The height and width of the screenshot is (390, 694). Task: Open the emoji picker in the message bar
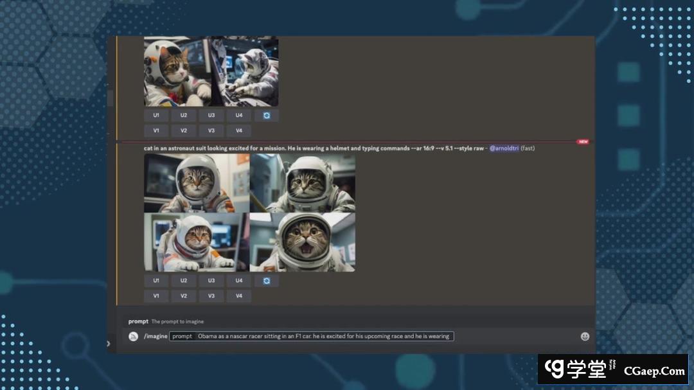tap(585, 336)
